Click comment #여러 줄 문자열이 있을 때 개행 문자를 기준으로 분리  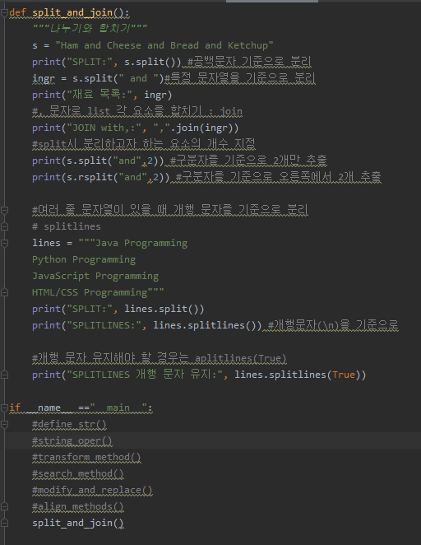point(169,210)
